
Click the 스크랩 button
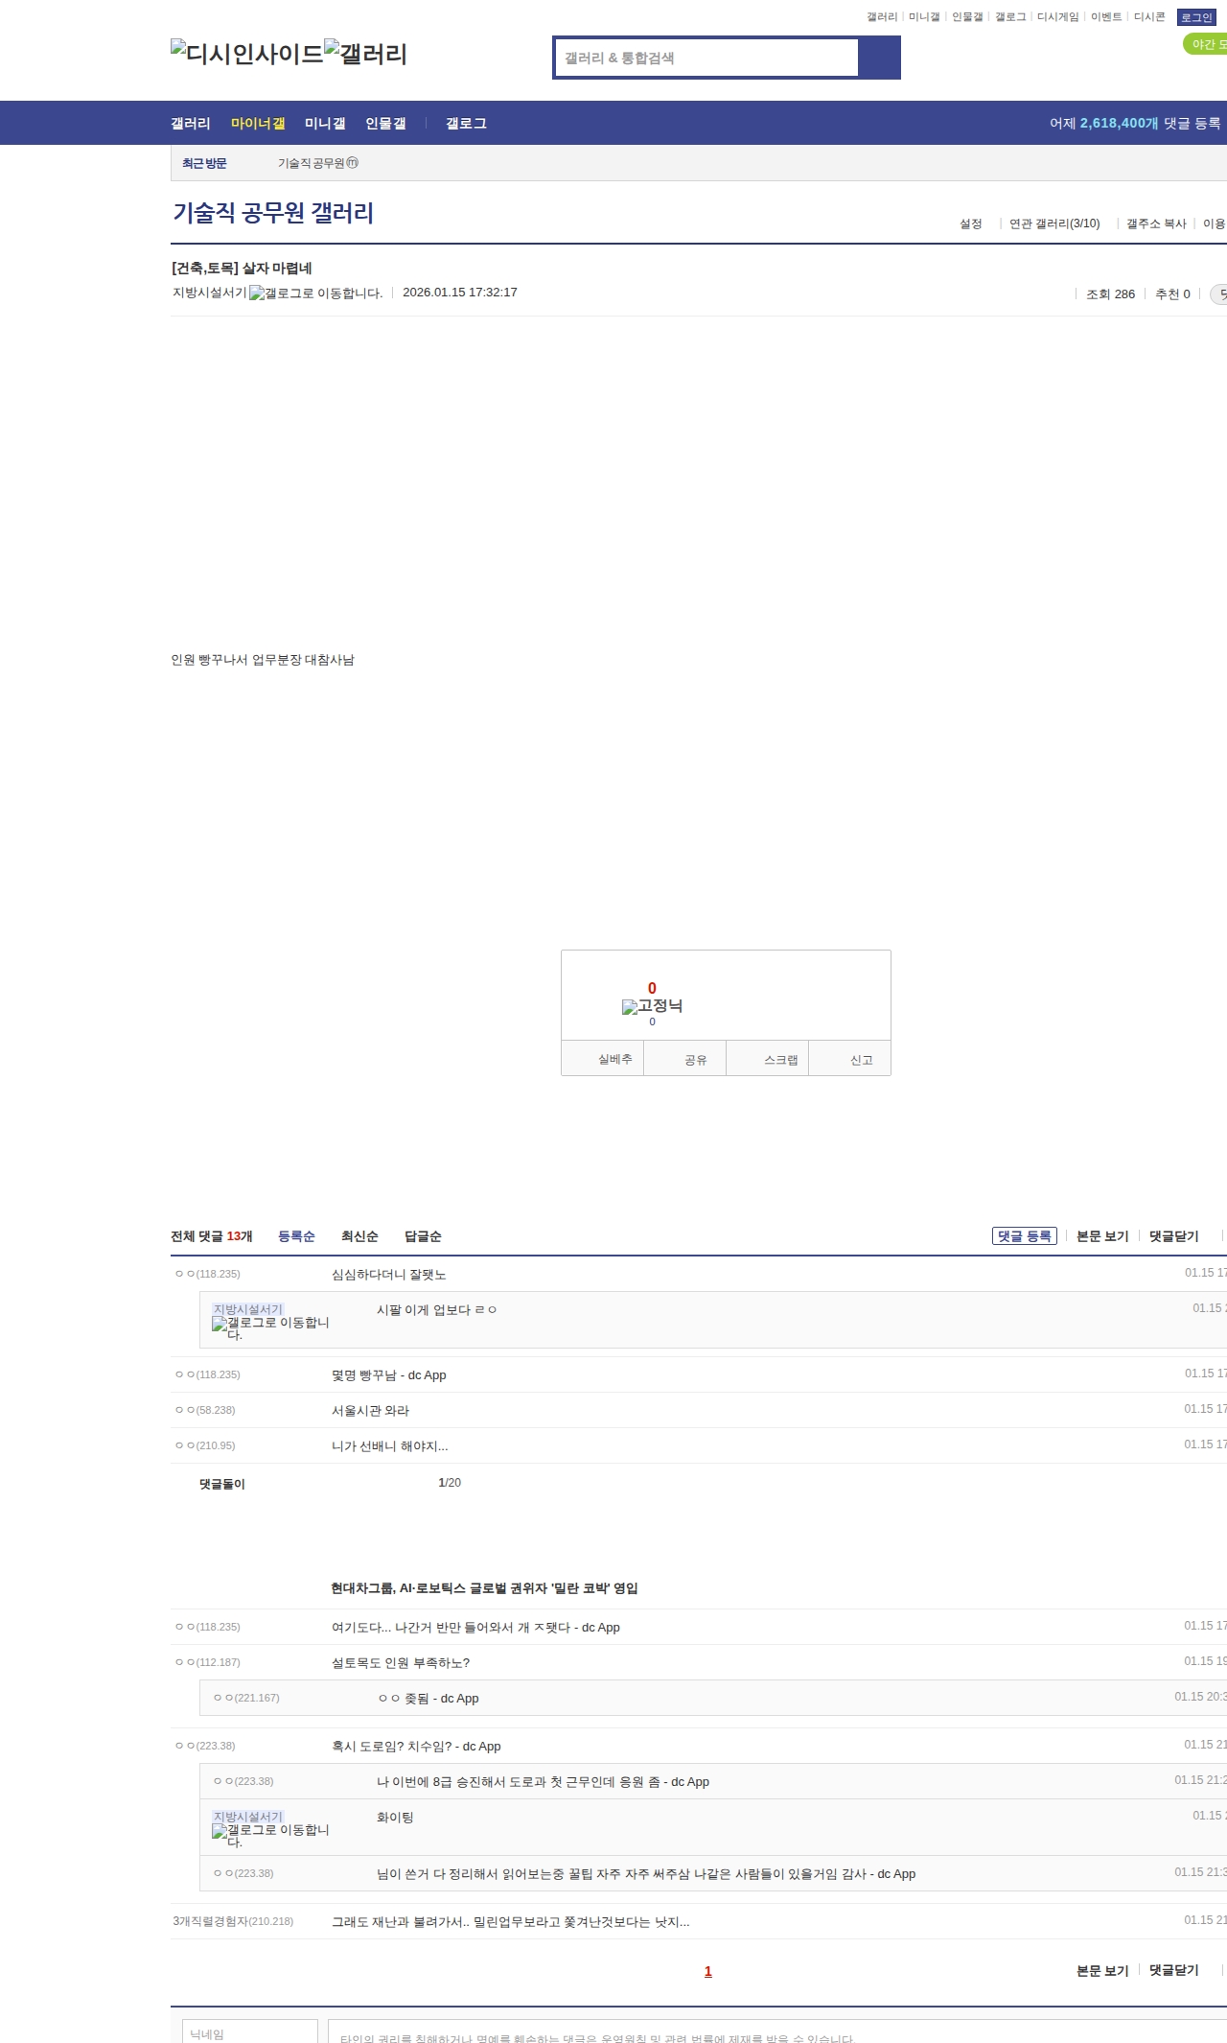point(768,1059)
